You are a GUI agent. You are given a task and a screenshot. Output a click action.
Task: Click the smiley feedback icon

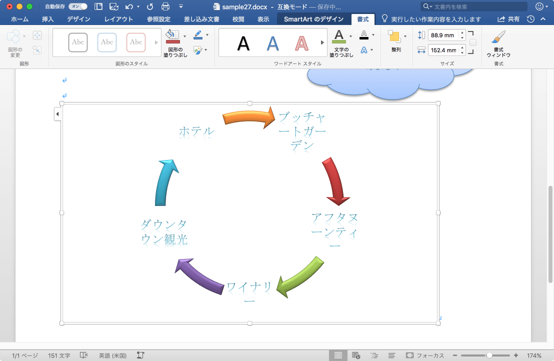click(539, 6)
